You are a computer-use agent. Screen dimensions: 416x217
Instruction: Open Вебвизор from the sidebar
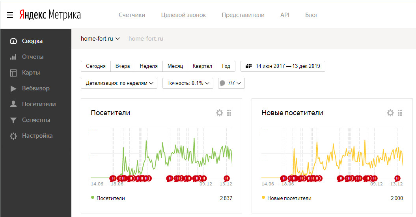pos(36,88)
